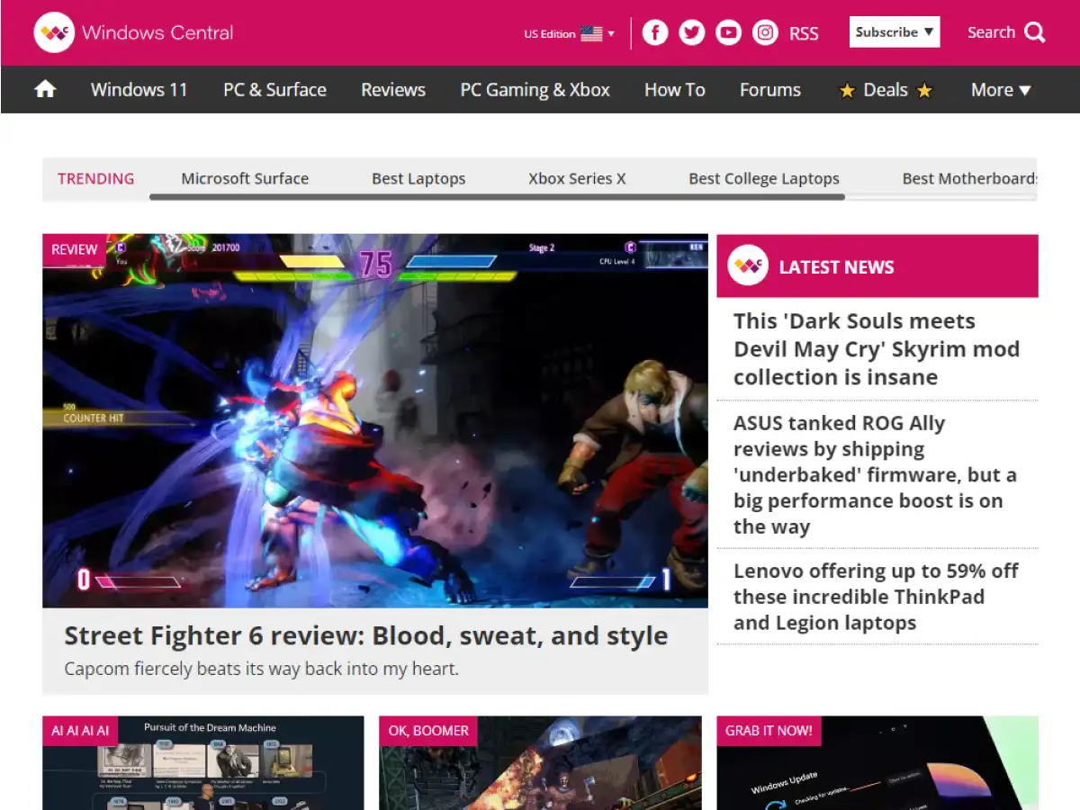Viewport: 1080px width, 810px height.
Task: Read the Dark Souls Skyrim mod article
Action: pos(877,349)
